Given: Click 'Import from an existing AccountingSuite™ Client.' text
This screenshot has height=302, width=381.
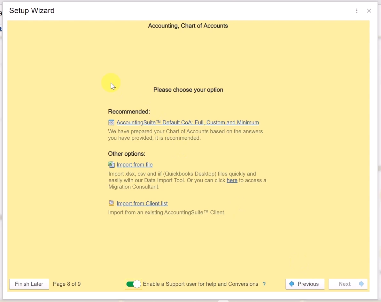Looking at the screenshot, I should (167, 212).
